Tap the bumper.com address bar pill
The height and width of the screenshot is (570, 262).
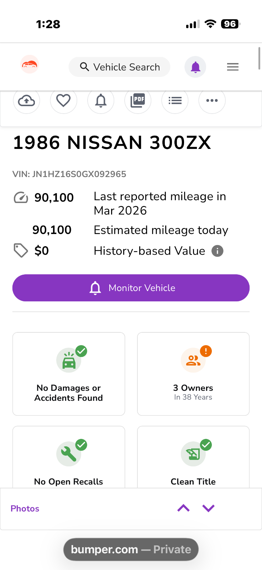131,549
